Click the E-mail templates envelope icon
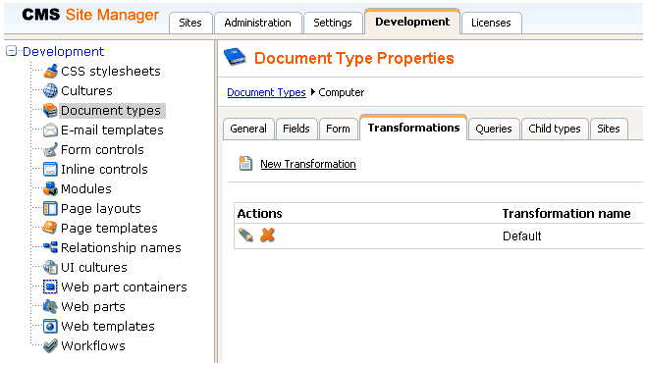The width and height of the screenshot is (645, 365). [50, 130]
